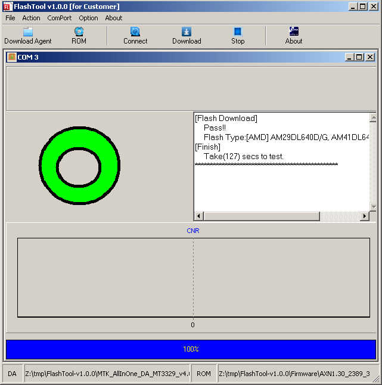Click the COM 3 window icon
Image resolution: width=382 pixels, height=385 pixels.
[x=11, y=57]
